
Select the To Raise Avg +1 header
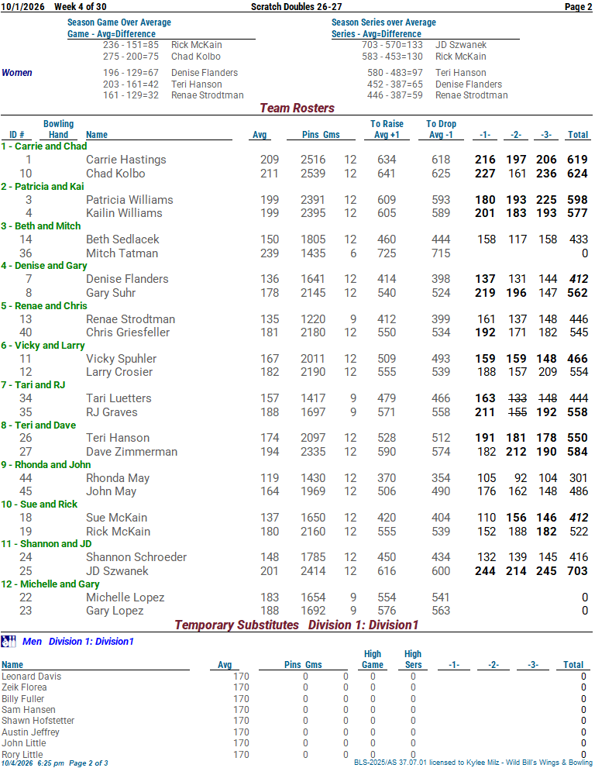pos(387,129)
